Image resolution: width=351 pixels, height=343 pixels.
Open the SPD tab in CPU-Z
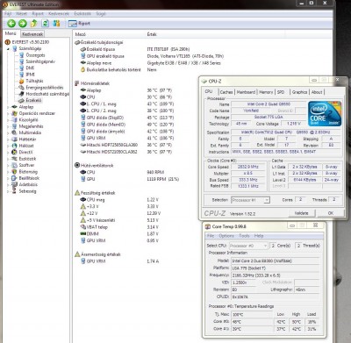coord(281,92)
